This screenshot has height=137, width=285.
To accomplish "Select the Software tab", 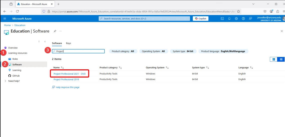I will [57, 43].
